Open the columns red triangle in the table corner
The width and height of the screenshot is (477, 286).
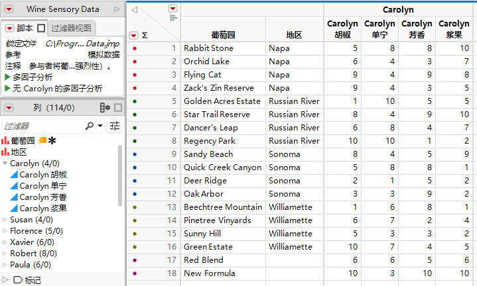pyautogui.click(x=172, y=8)
